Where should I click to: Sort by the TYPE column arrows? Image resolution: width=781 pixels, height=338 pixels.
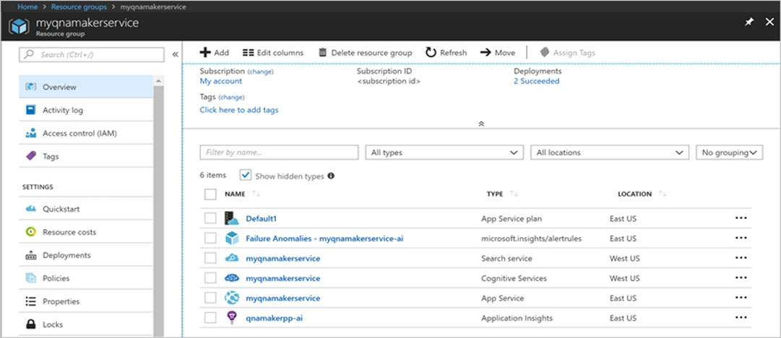(x=514, y=194)
